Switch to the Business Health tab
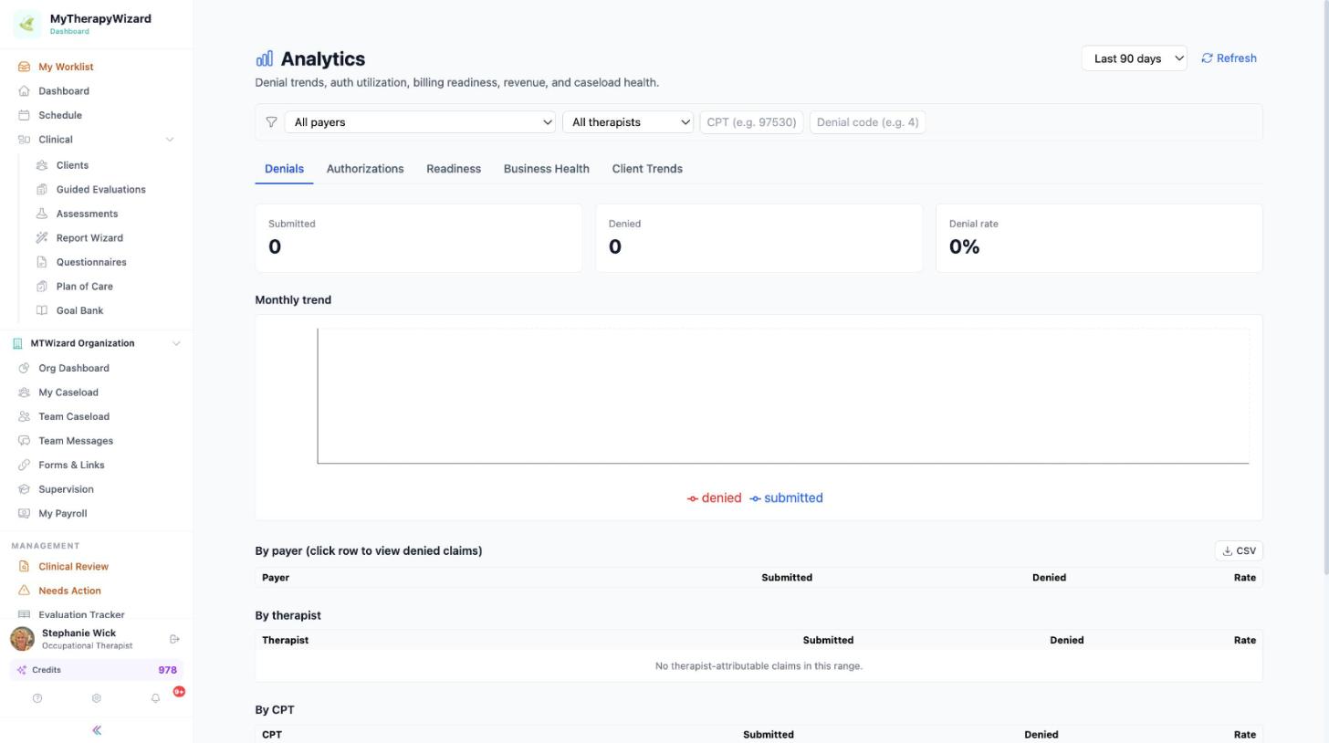The height and width of the screenshot is (743, 1329). (x=547, y=169)
